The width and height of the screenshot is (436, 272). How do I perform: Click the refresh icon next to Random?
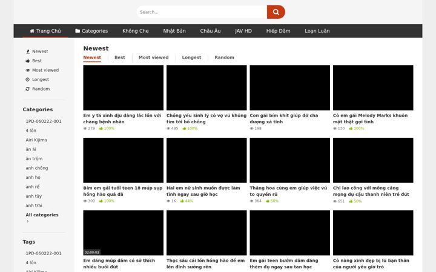27,89
